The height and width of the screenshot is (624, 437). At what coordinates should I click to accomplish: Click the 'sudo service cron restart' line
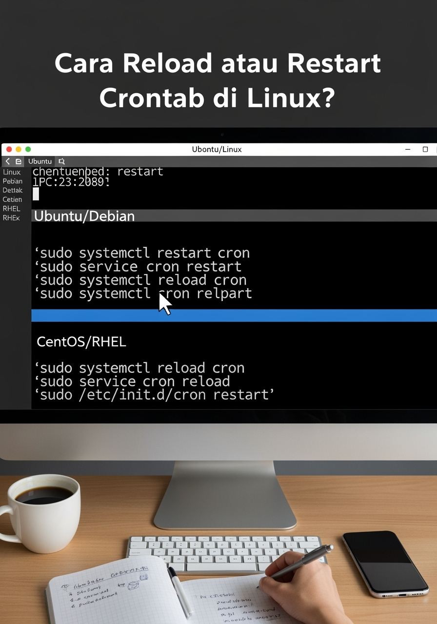pos(141,267)
